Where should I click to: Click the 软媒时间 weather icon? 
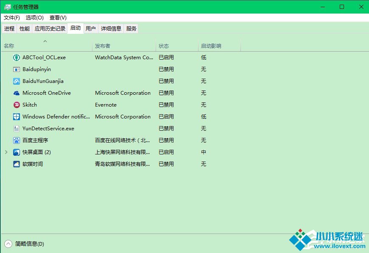[x=16, y=164]
